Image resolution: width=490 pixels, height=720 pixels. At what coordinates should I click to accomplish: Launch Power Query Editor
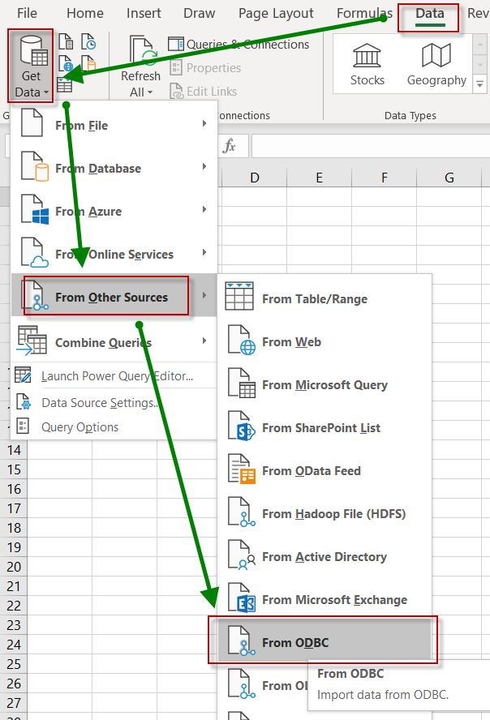(117, 376)
